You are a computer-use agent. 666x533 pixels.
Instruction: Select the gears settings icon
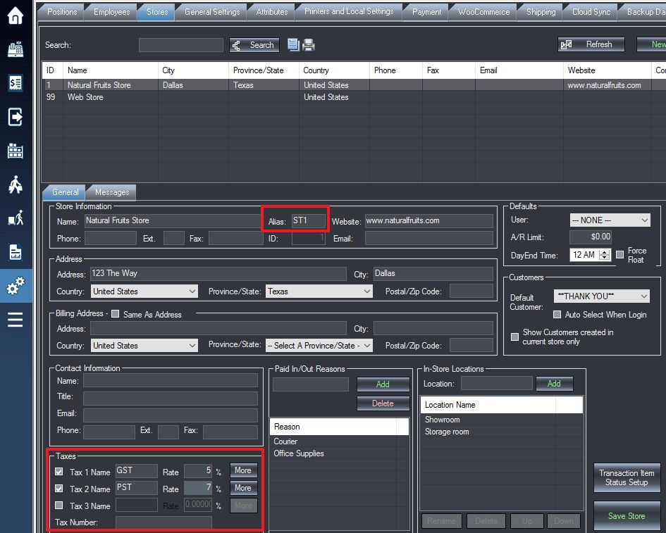coord(16,286)
